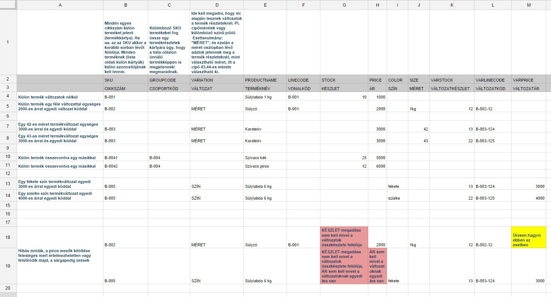
Task: Select the VÁLTOZATKÉSZLET label cell
Action: coord(452,89)
